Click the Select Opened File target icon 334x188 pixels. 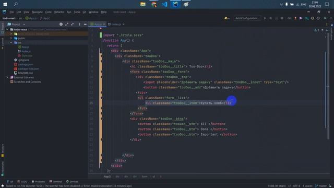pyautogui.click(x=61, y=25)
